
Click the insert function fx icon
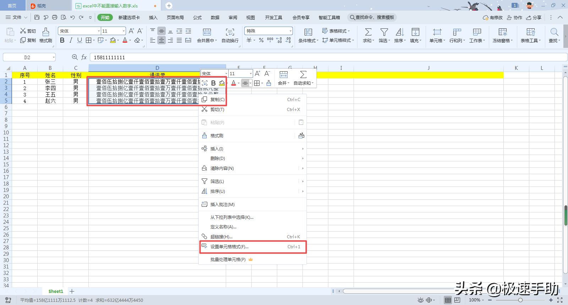coord(84,57)
